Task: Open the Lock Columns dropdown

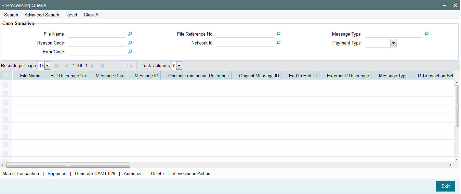Action: (x=177, y=66)
